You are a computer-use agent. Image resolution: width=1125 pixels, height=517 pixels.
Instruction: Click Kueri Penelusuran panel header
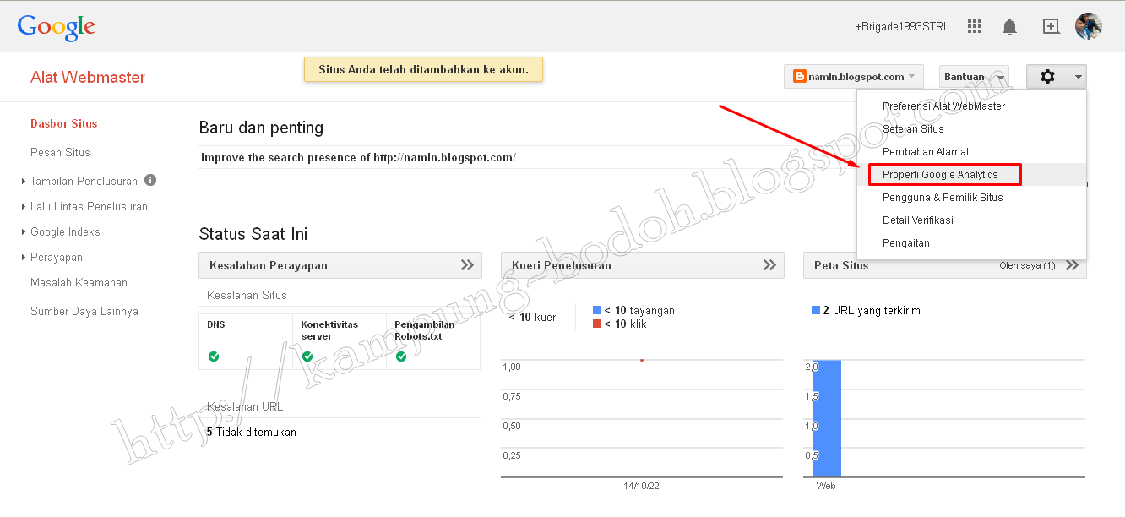click(x=643, y=265)
